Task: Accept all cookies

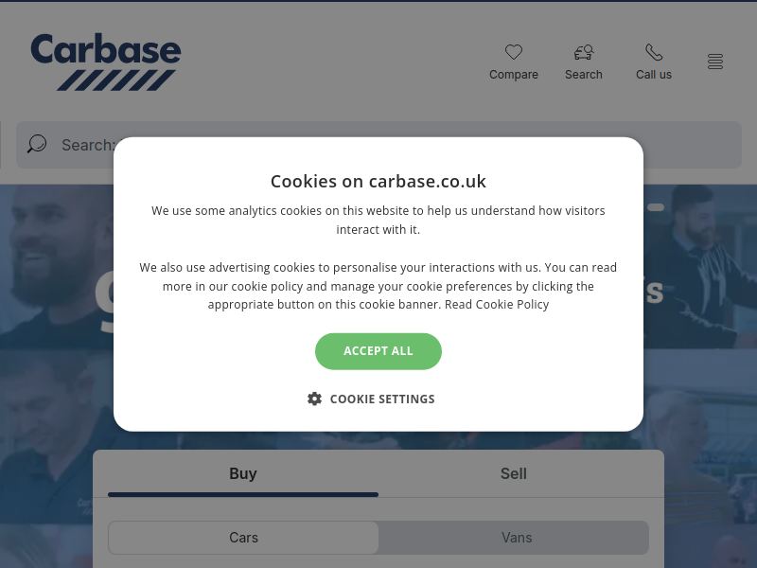Action: [x=378, y=351]
